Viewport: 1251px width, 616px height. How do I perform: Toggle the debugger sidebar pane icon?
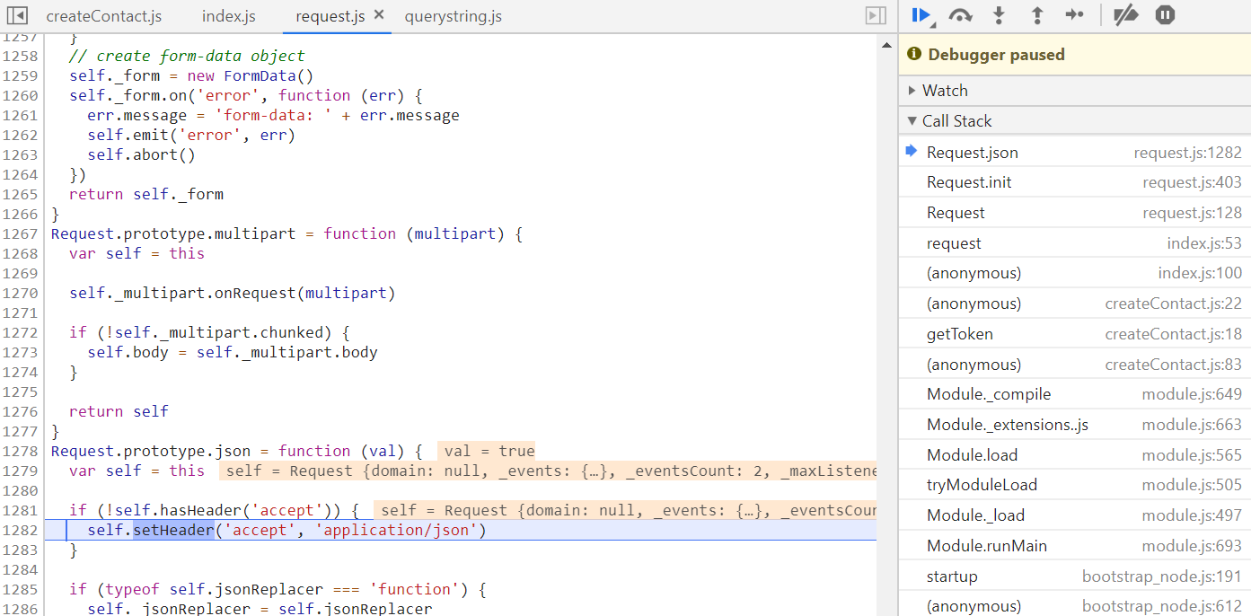pyautogui.click(x=875, y=16)
